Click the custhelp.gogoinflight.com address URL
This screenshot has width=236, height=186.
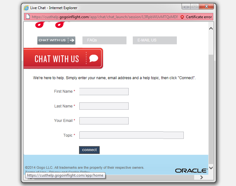coord(104,17)
